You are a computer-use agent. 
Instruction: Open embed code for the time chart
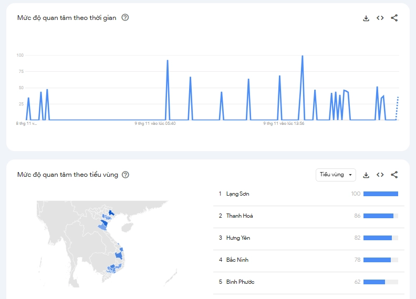(x=380, y=18)
